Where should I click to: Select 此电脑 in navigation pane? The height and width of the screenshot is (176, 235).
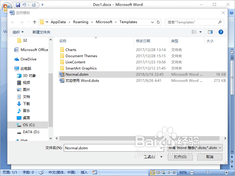(23, 69)
